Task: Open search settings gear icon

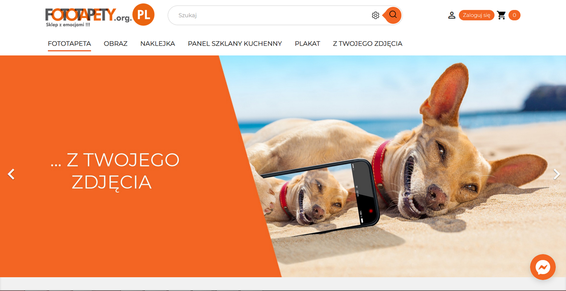Action: coord(376,15)
